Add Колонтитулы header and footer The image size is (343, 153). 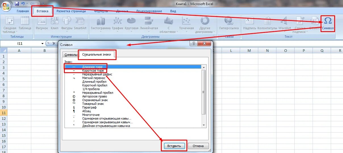click(x=267, y=24)
